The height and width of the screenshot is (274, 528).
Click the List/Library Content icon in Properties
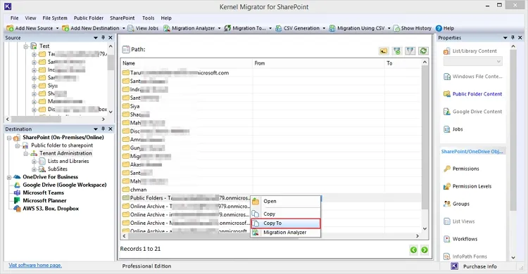(447, 51)
